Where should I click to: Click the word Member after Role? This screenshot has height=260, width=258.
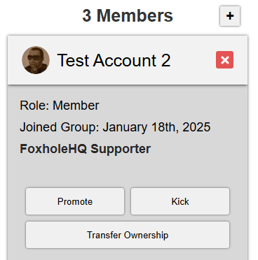click(x=76, y=106)
